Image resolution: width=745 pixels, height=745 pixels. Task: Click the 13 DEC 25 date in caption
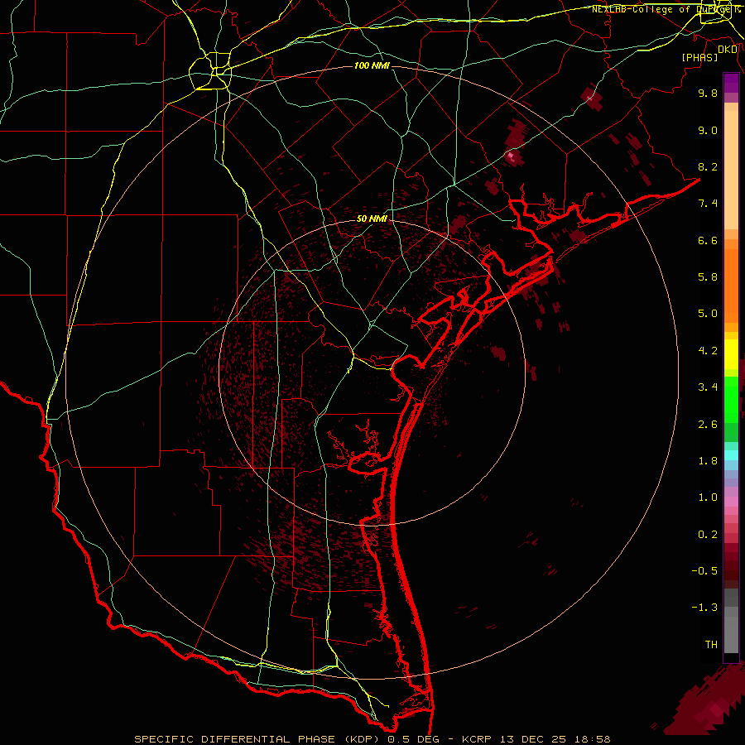[531, 739]
